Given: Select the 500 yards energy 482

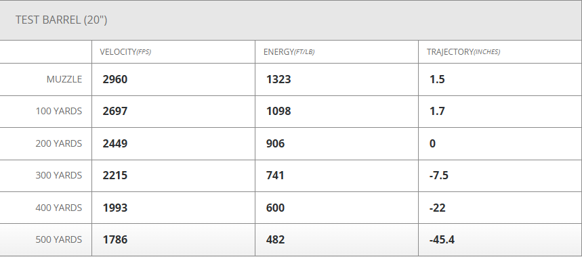Looking at the screenshot, I should 275,239.
